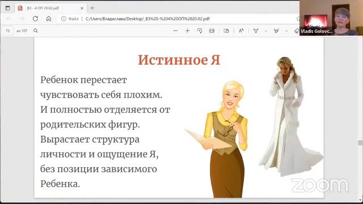
Task: Click the page count label 'из 107'
Action: [22, 31]
